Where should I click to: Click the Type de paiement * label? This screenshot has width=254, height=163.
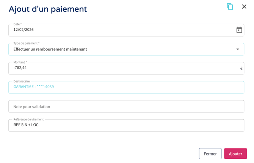(26, 43)
